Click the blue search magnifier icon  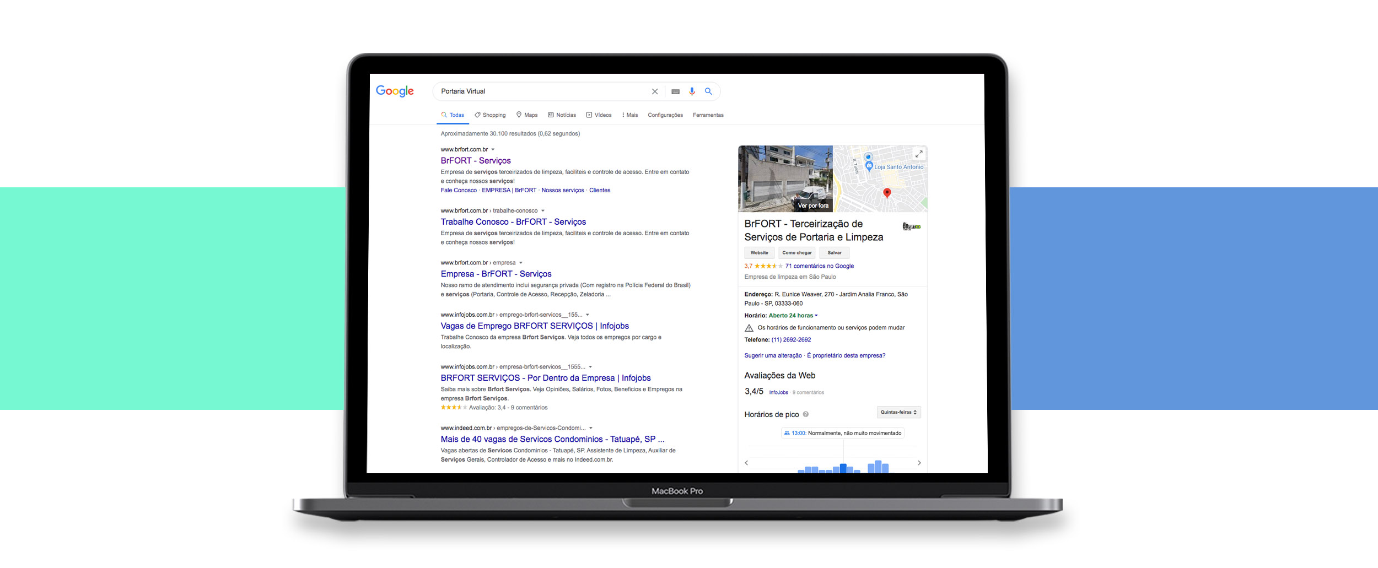[708, 91]
